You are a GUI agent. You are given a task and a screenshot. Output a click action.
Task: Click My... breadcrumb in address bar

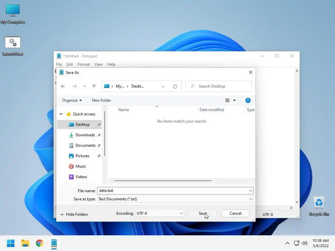pos(120,86)
